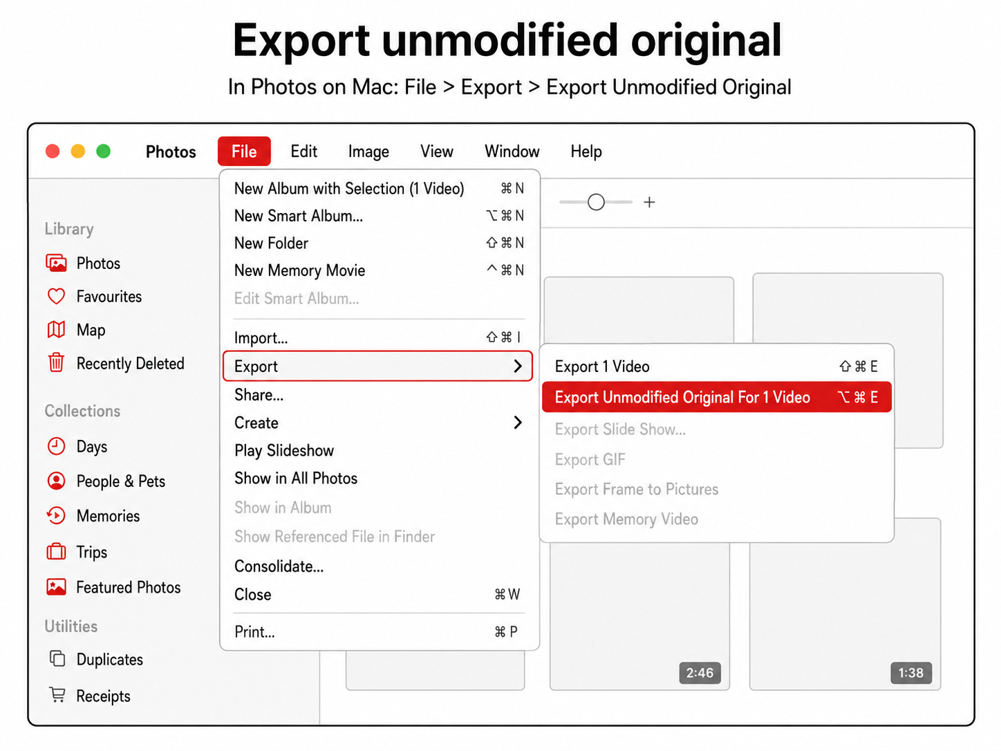Viewport: 1001px width, 751px height.
Task: Open the Help menu
Action: 586,151
